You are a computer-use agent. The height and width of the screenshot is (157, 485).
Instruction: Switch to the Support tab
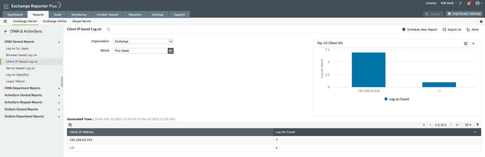(179, 15)
